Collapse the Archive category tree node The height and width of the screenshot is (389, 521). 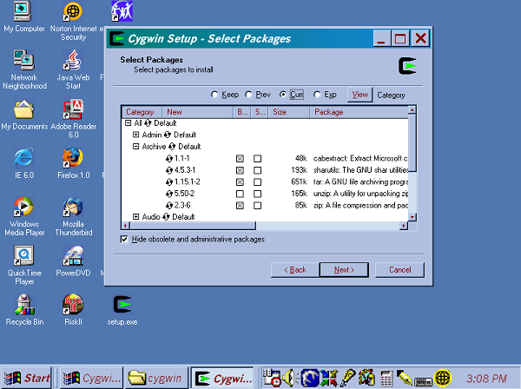135,146
